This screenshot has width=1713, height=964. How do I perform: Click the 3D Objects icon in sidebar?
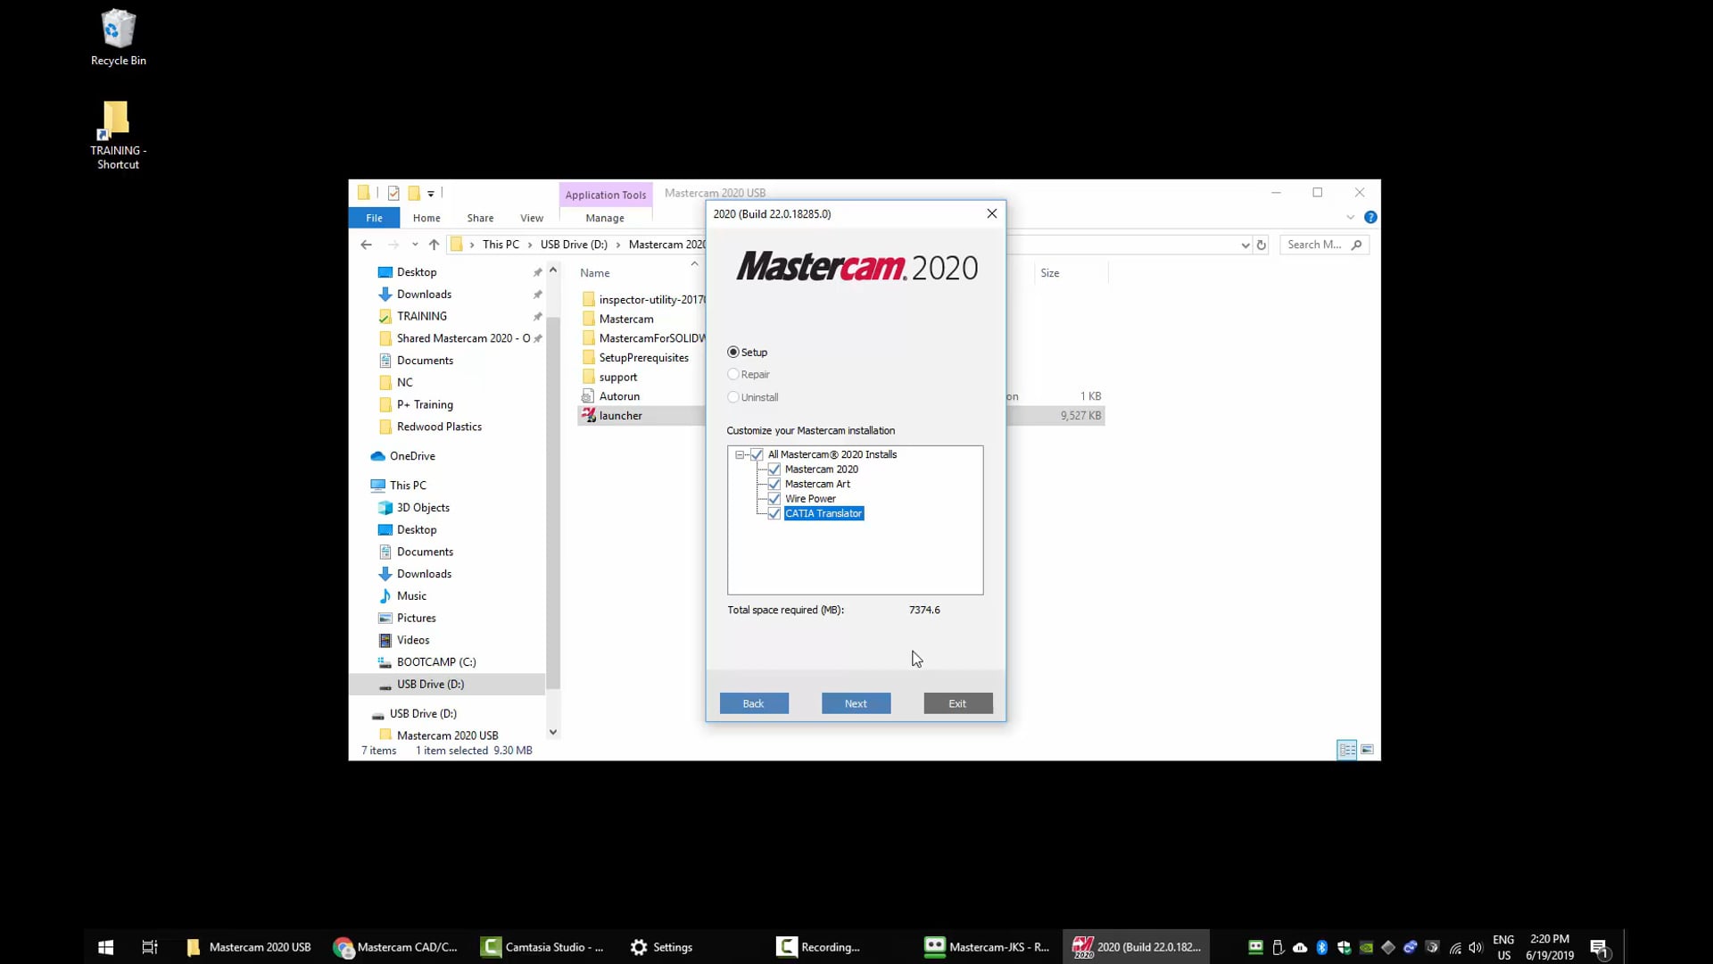(x=385, y=508)
